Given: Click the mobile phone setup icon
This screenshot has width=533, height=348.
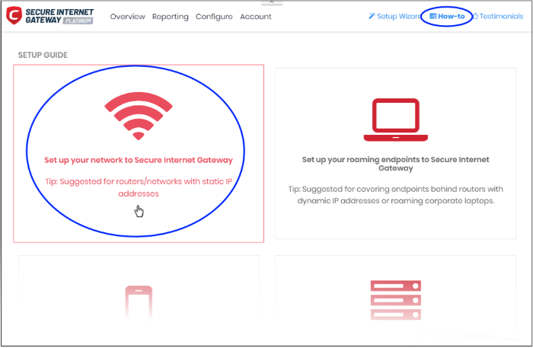Looking at the screenshot, I should (x=139, y=302).
